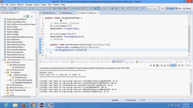Open File Explorer from taskbar
The width and height of the screenshot is (193, 108).
point(15,105)
